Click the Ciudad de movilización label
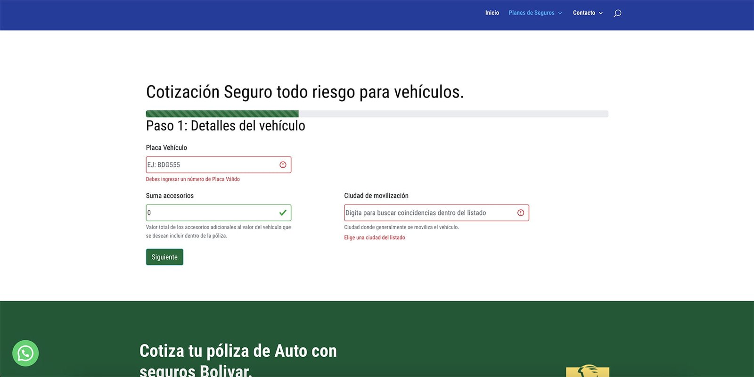The width and height of the screenshot is (754, 377). click(x=376, y=196)
